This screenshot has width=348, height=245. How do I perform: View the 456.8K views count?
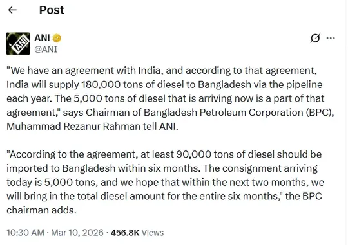point(125,233)
